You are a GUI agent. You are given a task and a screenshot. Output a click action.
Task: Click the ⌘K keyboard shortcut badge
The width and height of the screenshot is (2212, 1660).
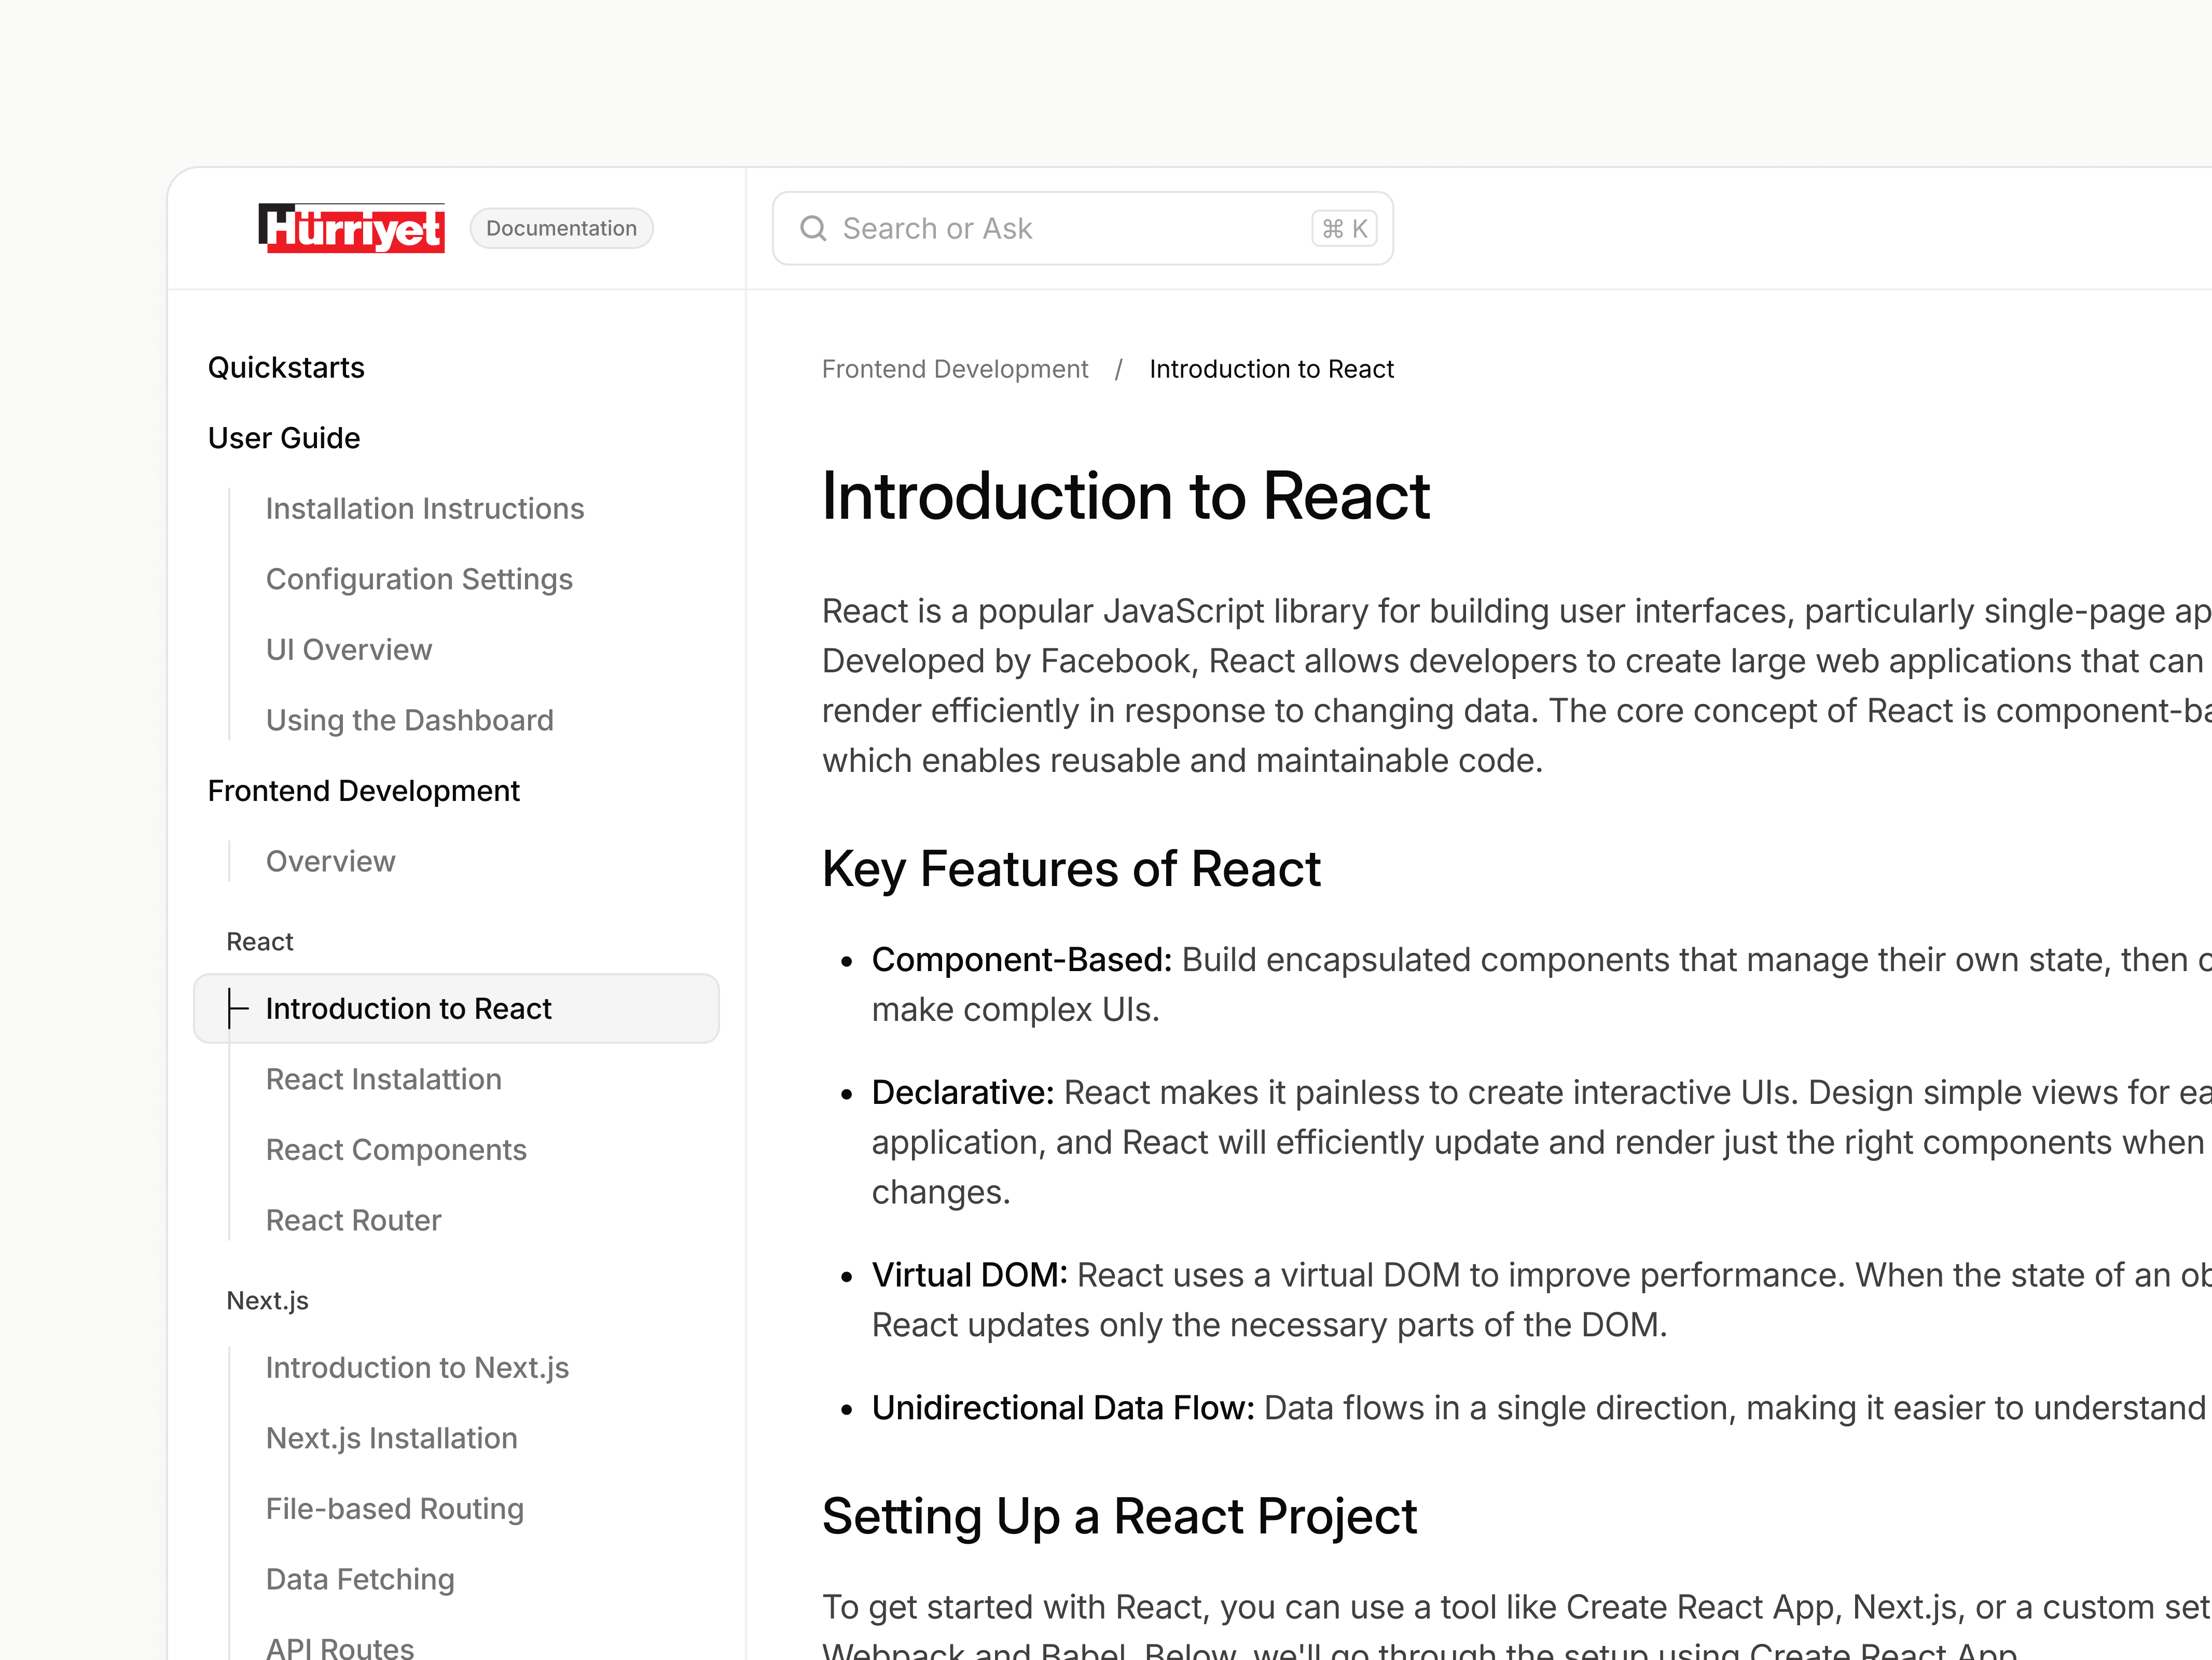tap(1343, 228)
